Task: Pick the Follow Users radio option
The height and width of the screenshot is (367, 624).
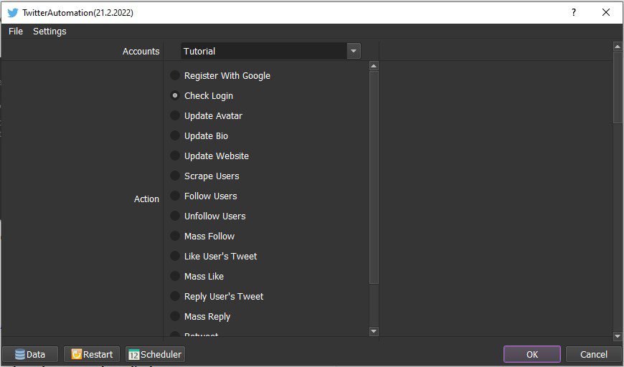Action: (x=204, y=196)
